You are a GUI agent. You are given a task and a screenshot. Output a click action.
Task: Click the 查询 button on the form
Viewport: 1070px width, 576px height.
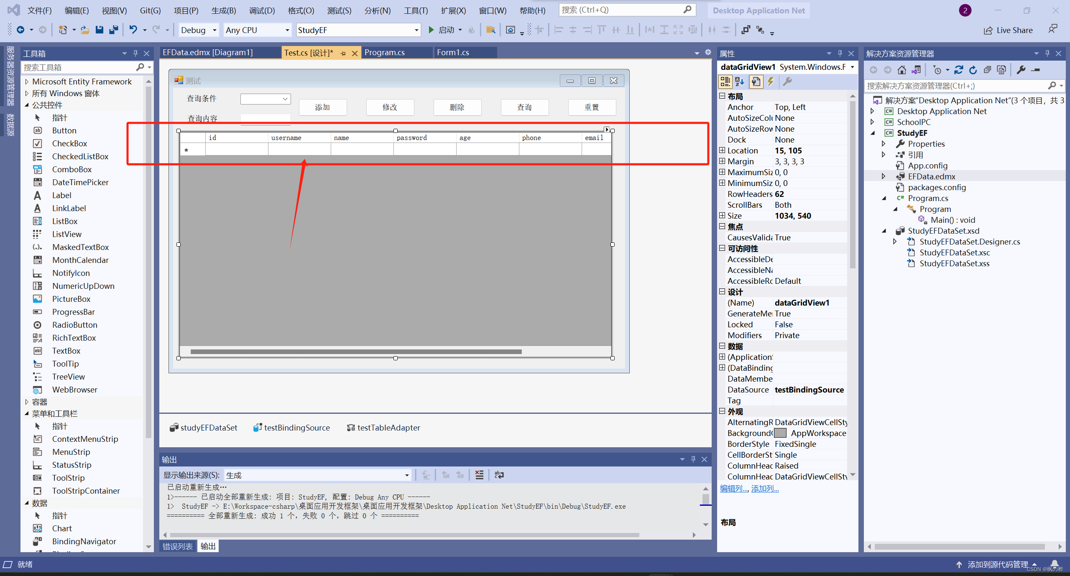524,107
